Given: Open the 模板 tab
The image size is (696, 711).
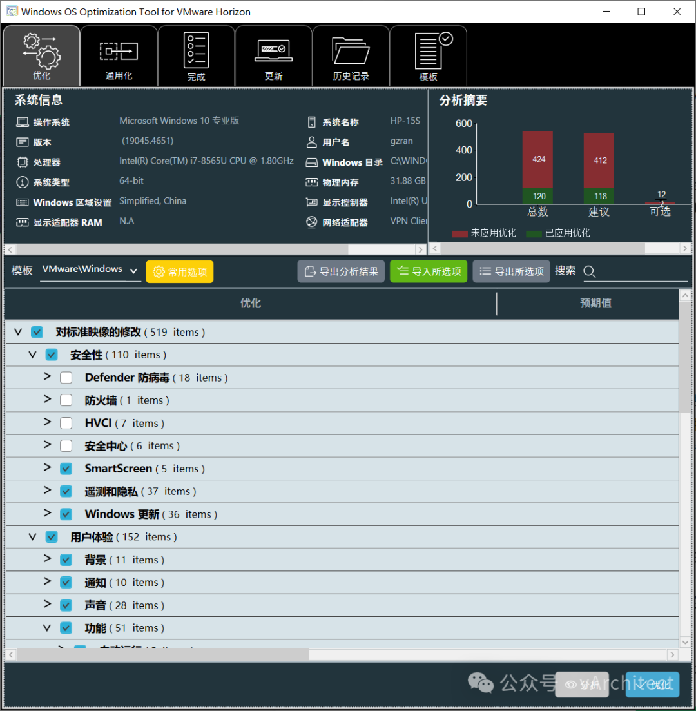Looking at the screenshot, I should 428,56.
